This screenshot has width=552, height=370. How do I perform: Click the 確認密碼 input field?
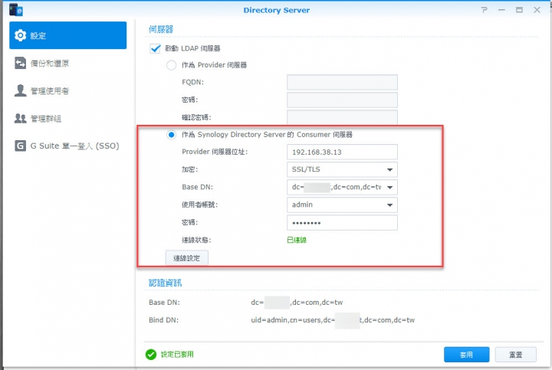coord(342,117)
